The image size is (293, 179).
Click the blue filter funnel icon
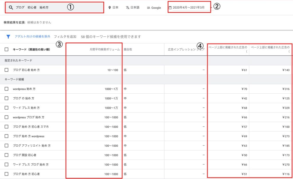click(8, 37)
